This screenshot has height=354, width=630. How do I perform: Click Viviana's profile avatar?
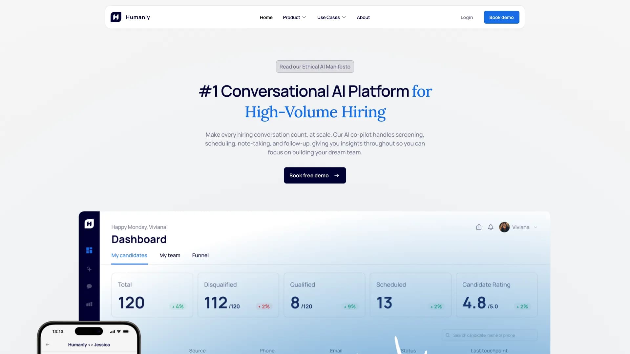[x=504, y=227]
